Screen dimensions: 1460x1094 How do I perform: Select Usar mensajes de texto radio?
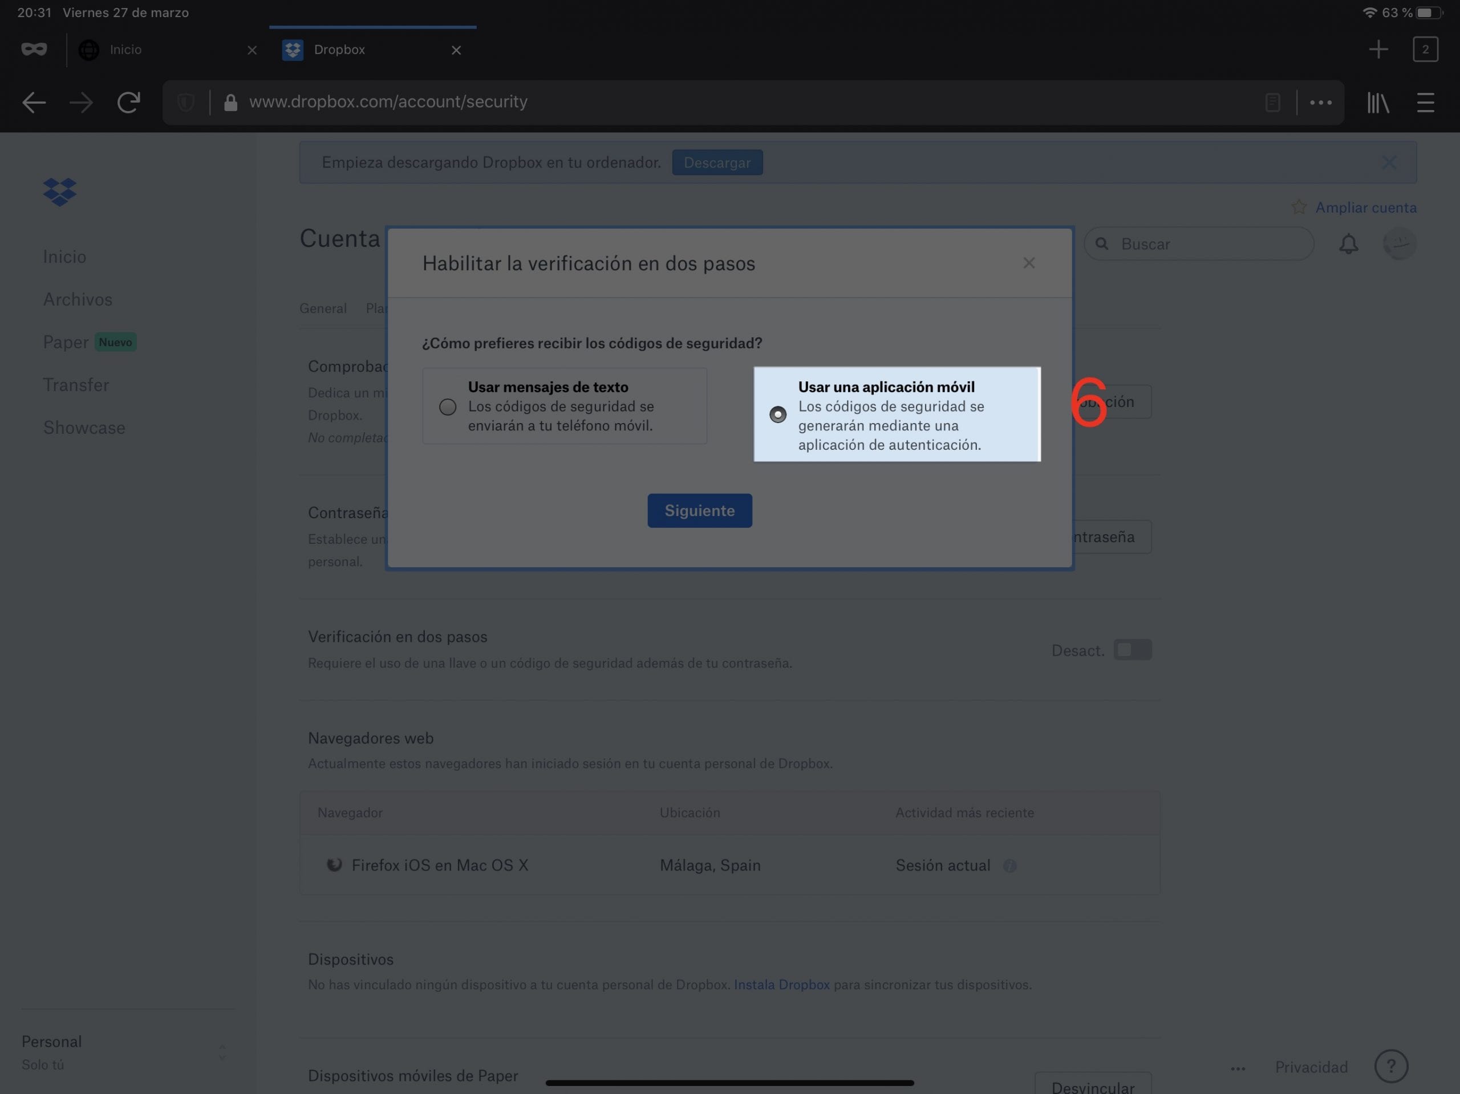448,406
